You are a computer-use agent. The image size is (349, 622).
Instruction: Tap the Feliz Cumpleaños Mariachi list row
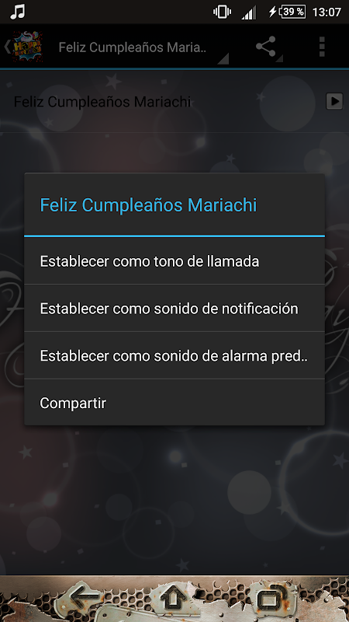pos(174,102)
